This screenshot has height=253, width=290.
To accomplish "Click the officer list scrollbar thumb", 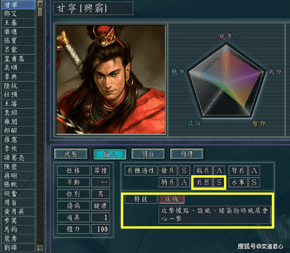I will [x=40, y=12].
